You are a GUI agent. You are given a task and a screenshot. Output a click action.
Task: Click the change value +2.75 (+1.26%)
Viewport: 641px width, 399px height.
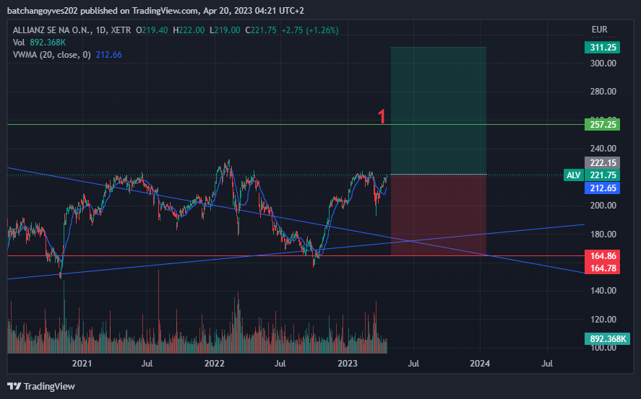(x=310, y=30)
